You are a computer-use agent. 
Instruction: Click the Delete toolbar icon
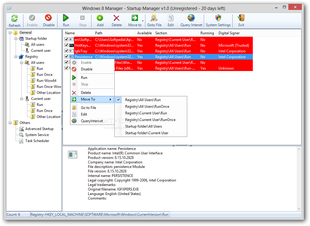[x=116, y=18]
